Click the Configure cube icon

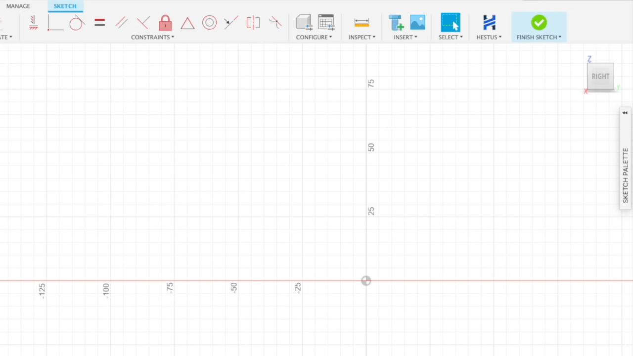click(x=304, y=23)
